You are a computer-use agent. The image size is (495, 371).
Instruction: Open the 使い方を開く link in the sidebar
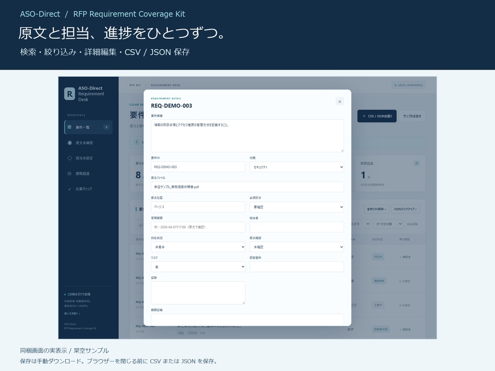(x=73, y=314)
